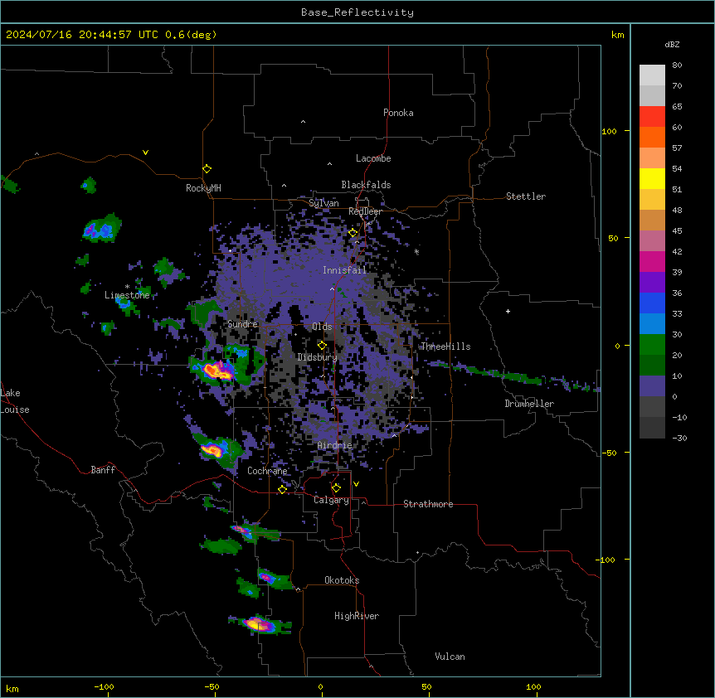
Task: Click the Blackfalds city label
Action: point(366,185)
